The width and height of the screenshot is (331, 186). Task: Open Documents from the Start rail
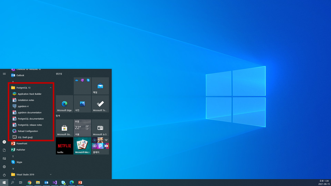4,150
